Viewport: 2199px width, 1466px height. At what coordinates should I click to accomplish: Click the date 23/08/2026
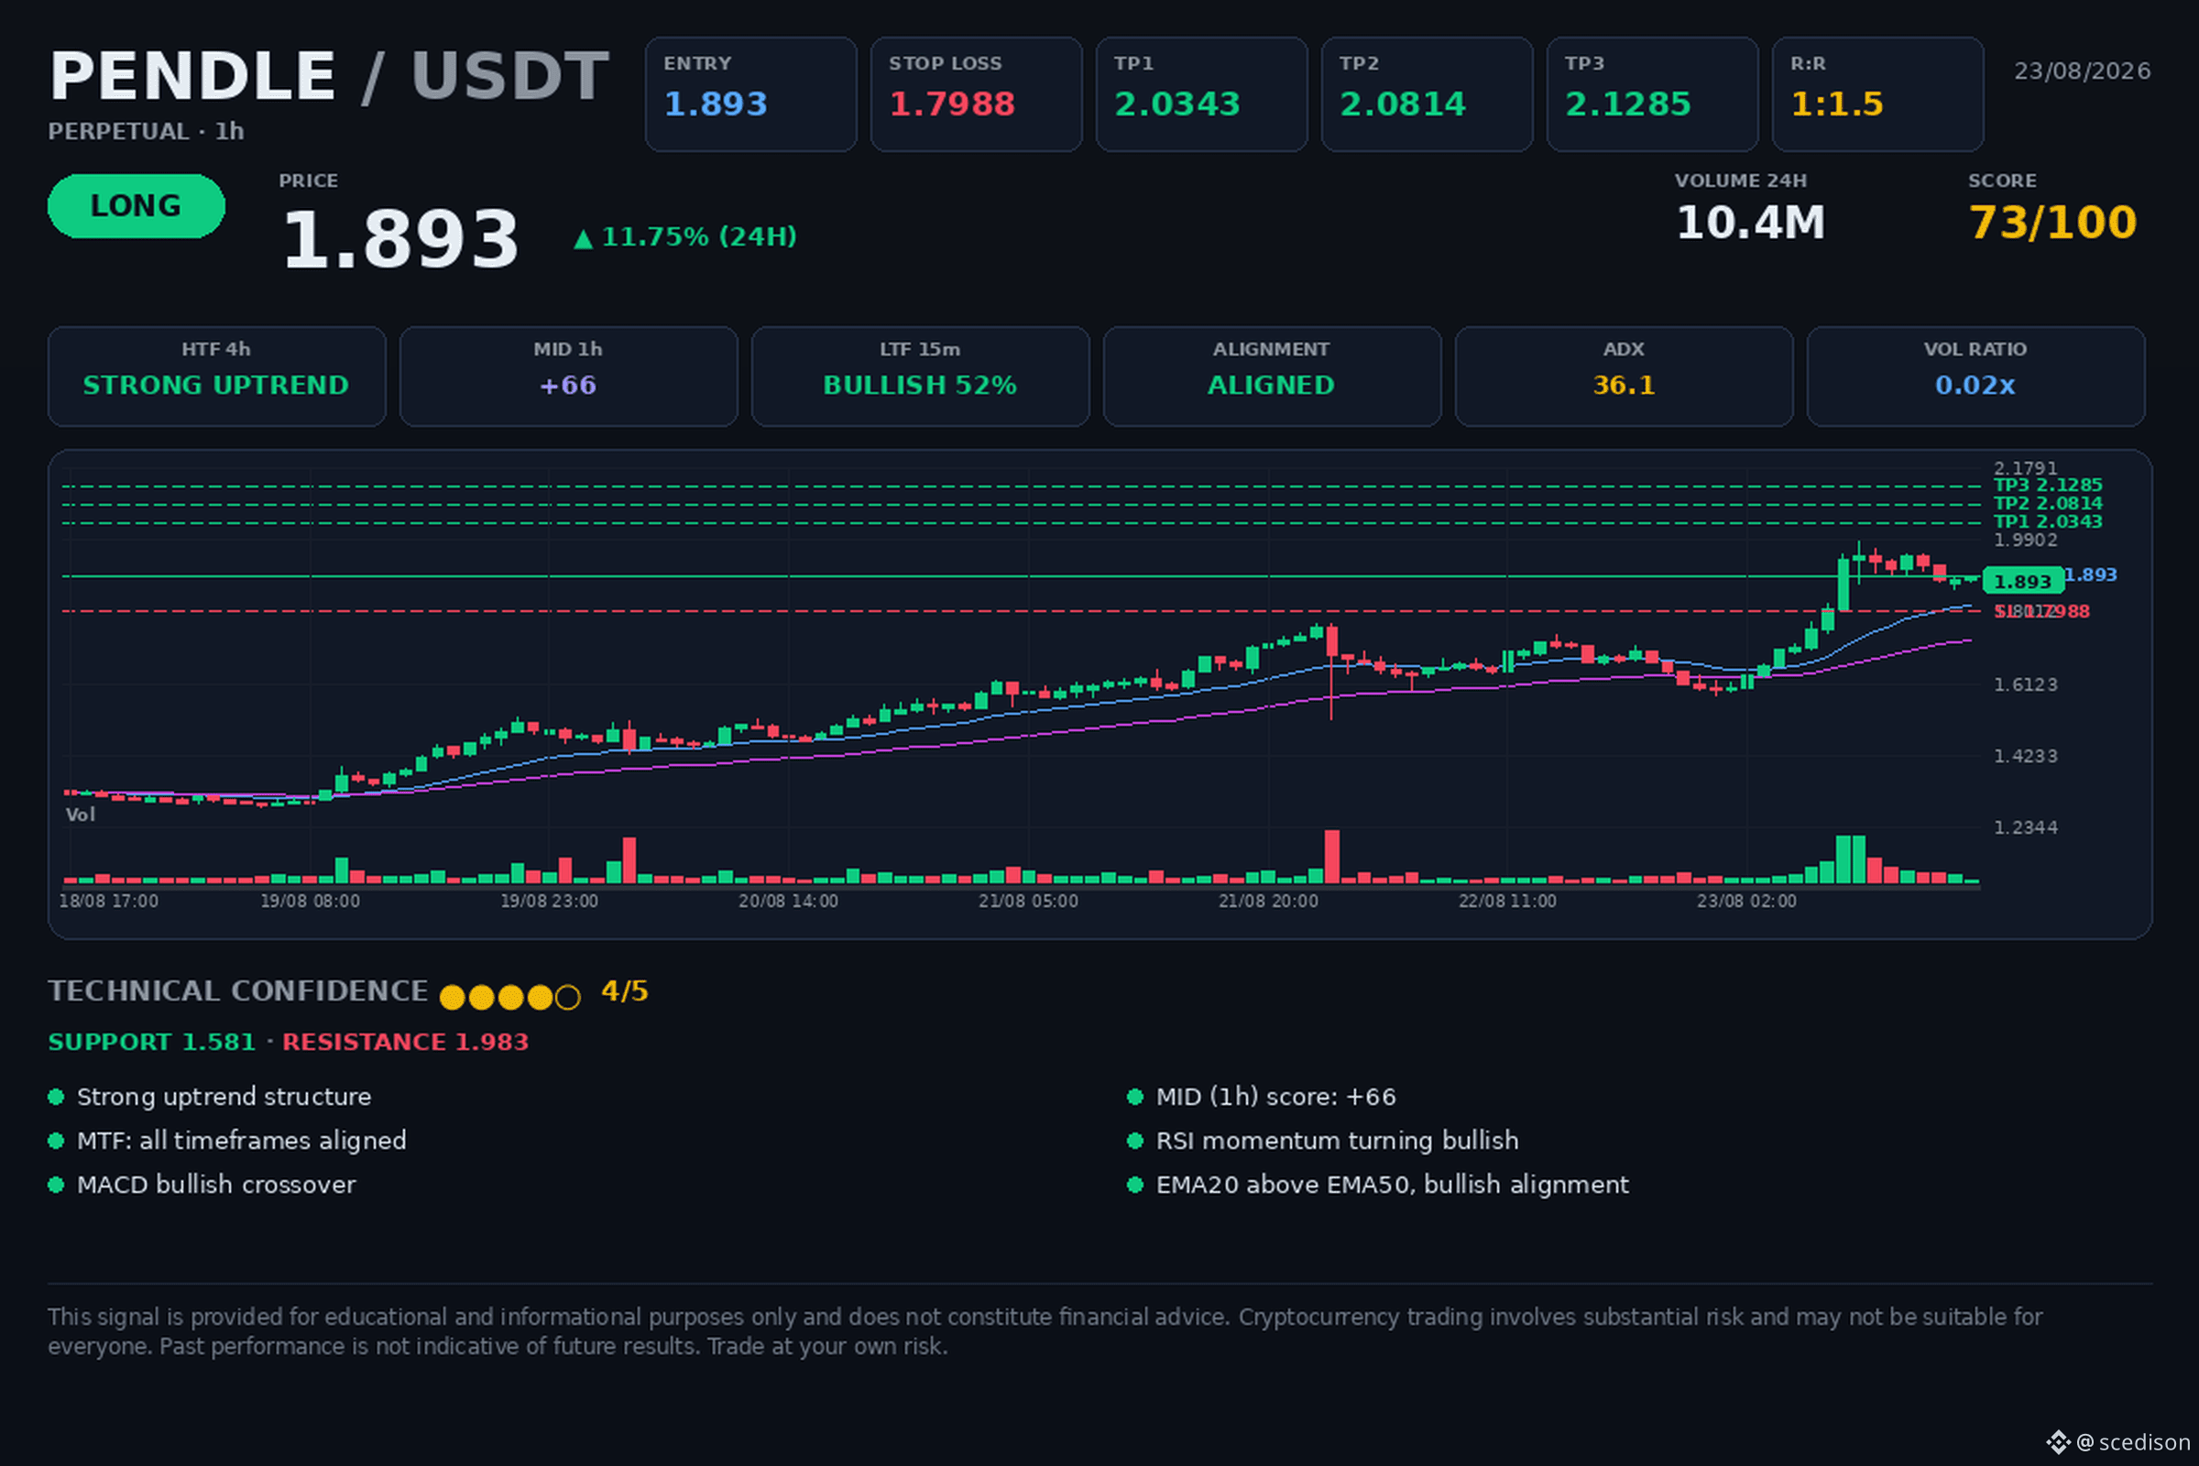click(2082, 71)
